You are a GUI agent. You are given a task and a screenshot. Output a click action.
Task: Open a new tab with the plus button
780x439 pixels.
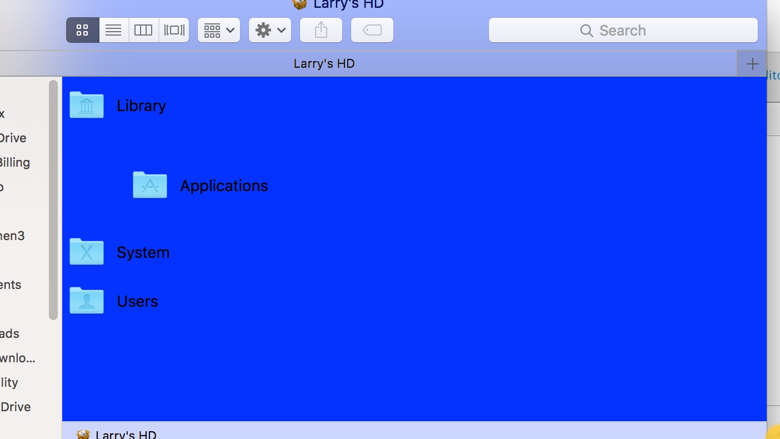coord(752,63)
